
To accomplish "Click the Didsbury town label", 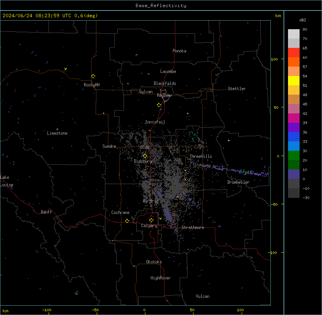I will (x=143, y=161).
